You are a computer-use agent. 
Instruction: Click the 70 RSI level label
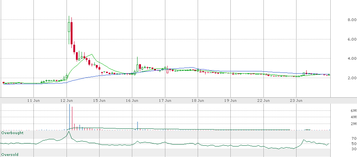[x=354, y=138]
